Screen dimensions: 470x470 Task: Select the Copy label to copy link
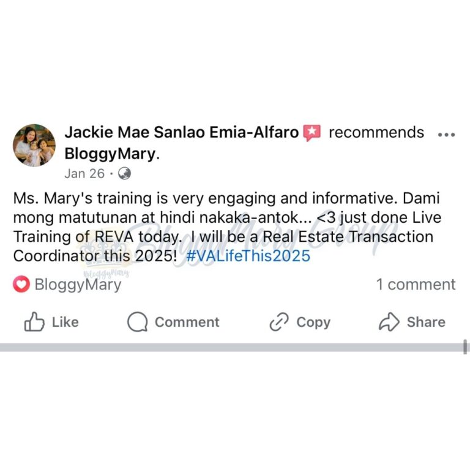click(313, 323)
